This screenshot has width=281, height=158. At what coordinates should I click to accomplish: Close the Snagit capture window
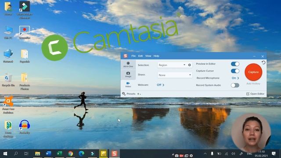click(x=263, y=56)
